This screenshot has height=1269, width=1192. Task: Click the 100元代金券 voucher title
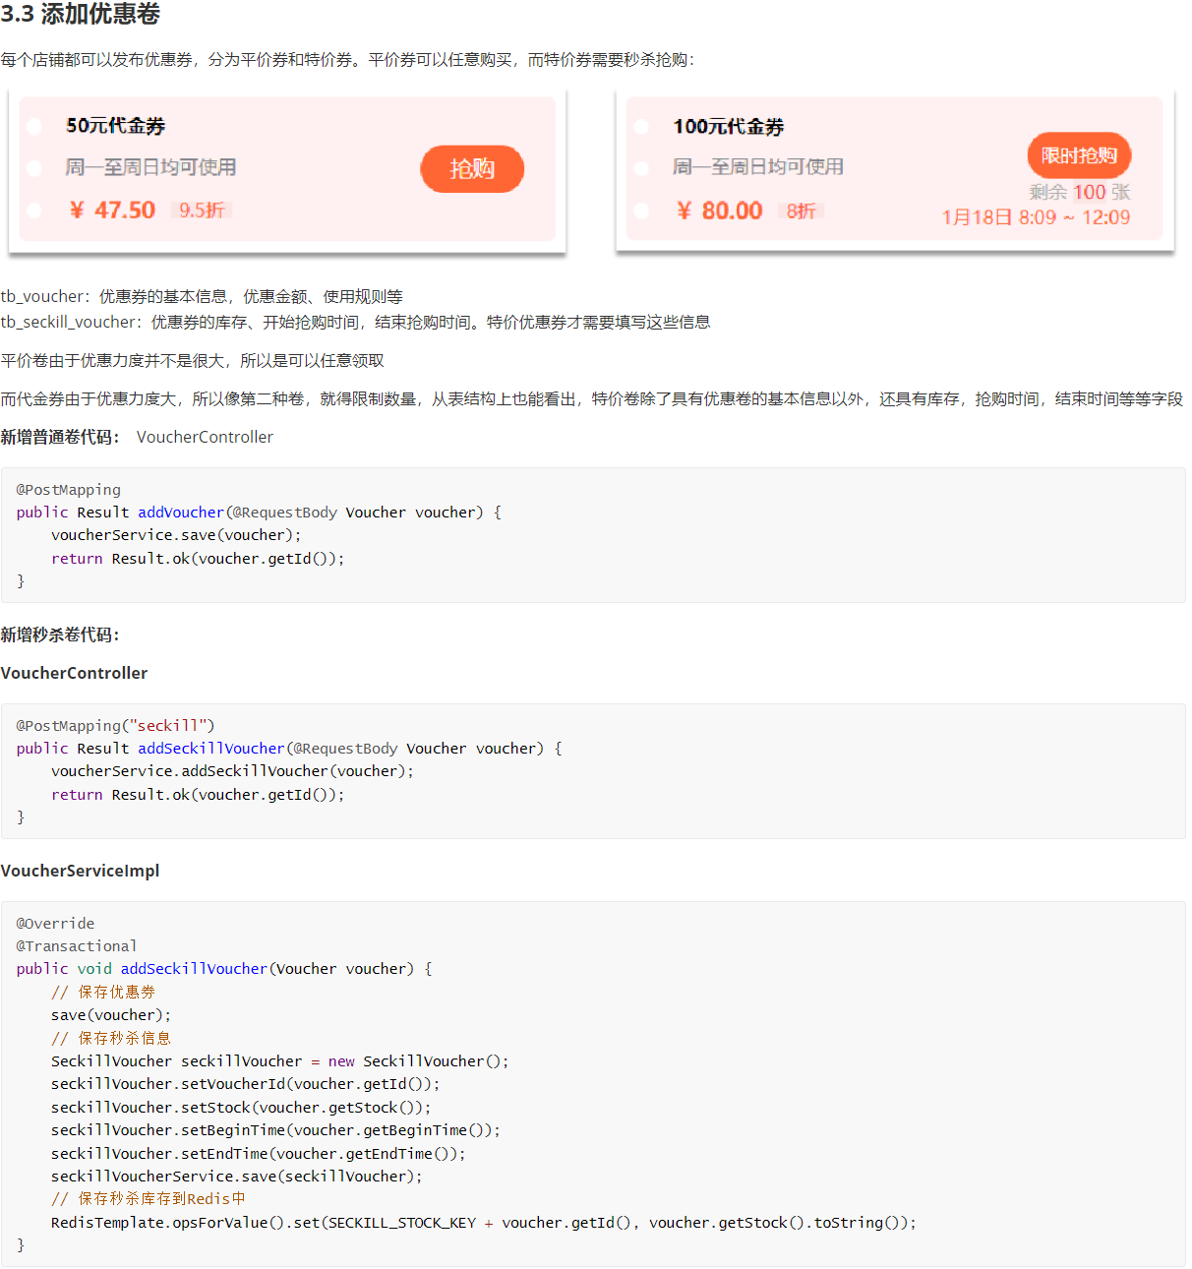pyautogui.click(x=728, y=127)
